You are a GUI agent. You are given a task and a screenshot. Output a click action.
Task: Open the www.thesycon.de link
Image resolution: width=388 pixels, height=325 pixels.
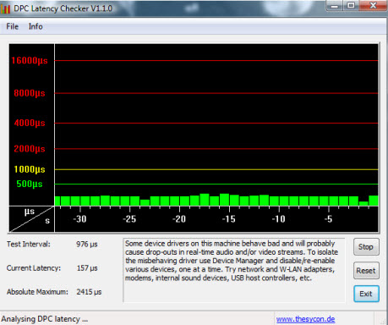point(305,319)
